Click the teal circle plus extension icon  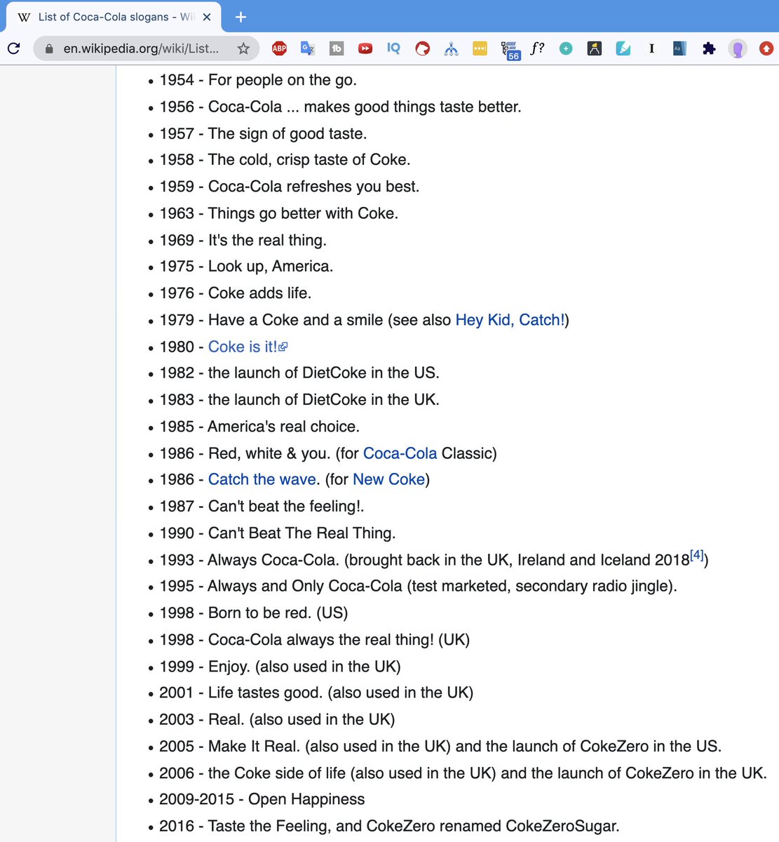(x=566, y=48)
